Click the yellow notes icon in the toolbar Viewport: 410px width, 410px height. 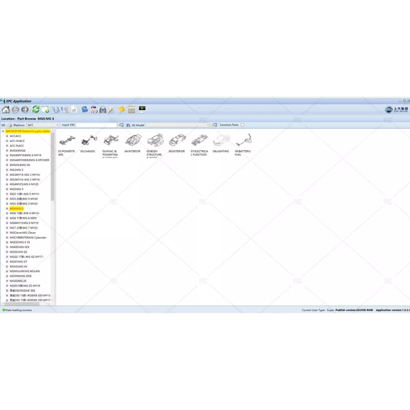click(x=121, y=109)
